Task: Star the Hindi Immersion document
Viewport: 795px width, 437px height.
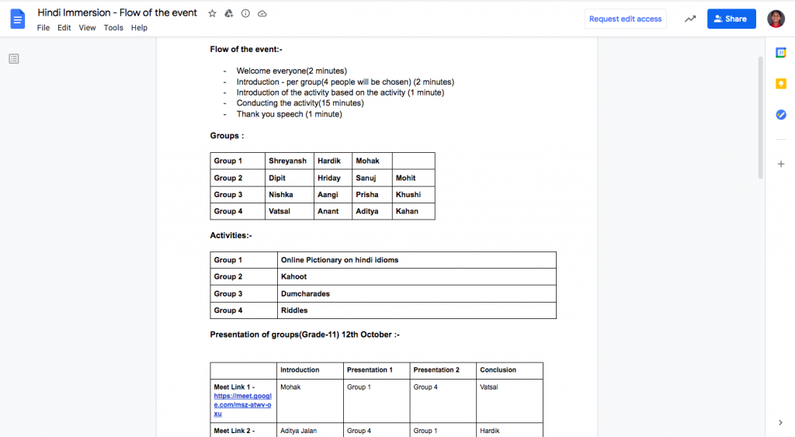Action: coord(212,14)
